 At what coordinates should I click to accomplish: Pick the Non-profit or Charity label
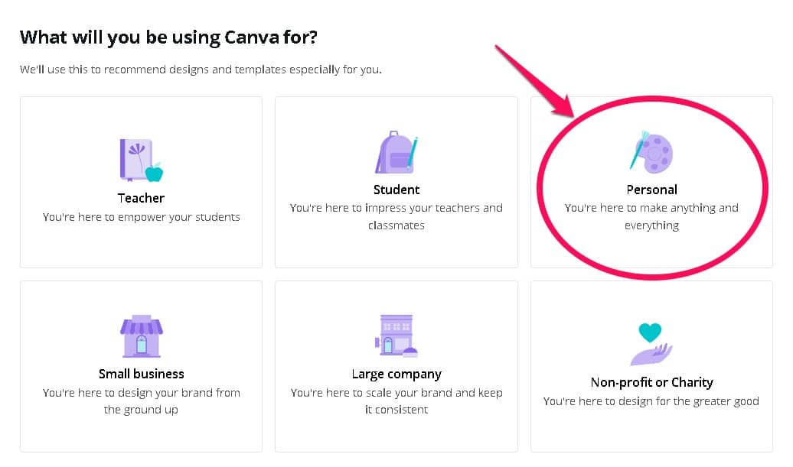[651, 382]
